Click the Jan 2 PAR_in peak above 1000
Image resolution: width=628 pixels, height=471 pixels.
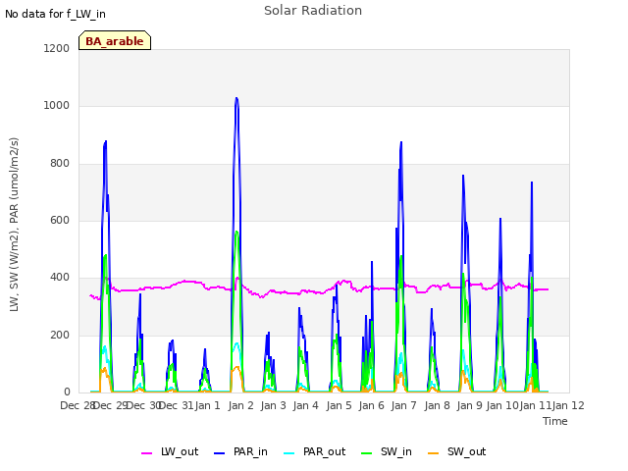[236, 98]
